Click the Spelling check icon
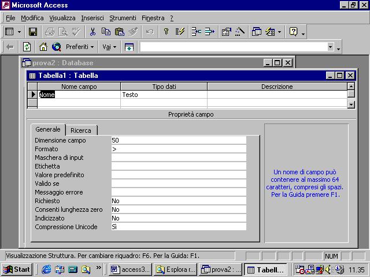 (76, 32)
